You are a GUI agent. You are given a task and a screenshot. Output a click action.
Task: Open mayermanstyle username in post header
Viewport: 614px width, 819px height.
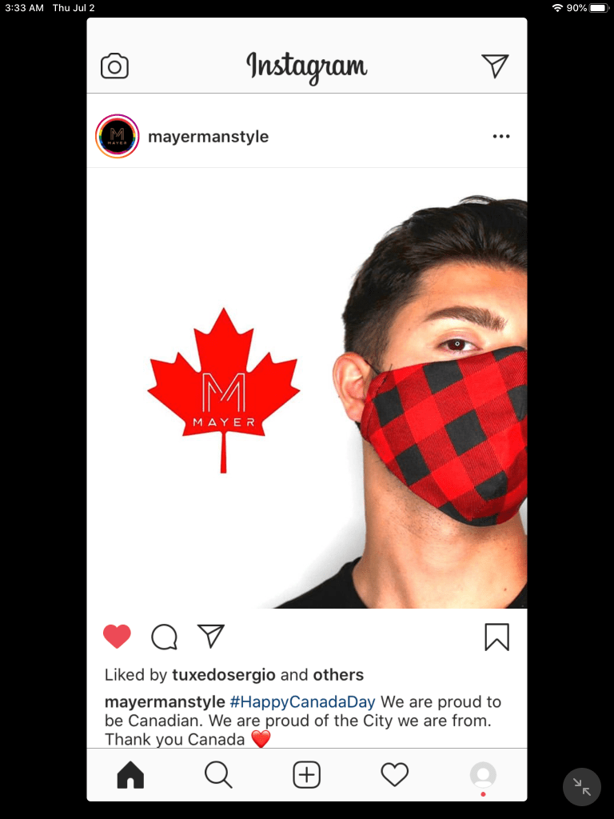[x=209, y=137]
